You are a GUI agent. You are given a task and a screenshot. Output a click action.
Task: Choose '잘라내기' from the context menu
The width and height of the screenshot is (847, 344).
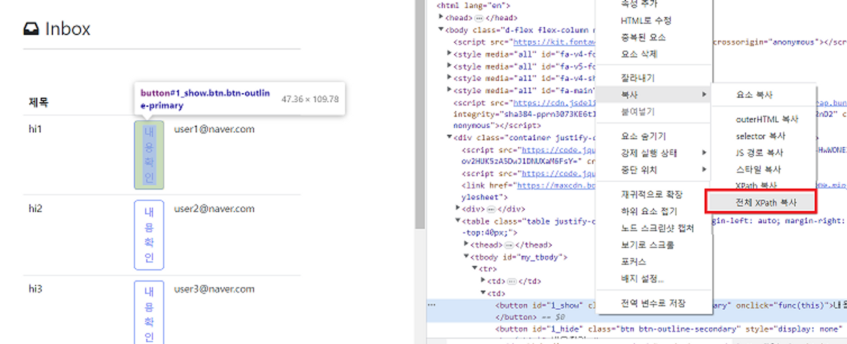654,78
